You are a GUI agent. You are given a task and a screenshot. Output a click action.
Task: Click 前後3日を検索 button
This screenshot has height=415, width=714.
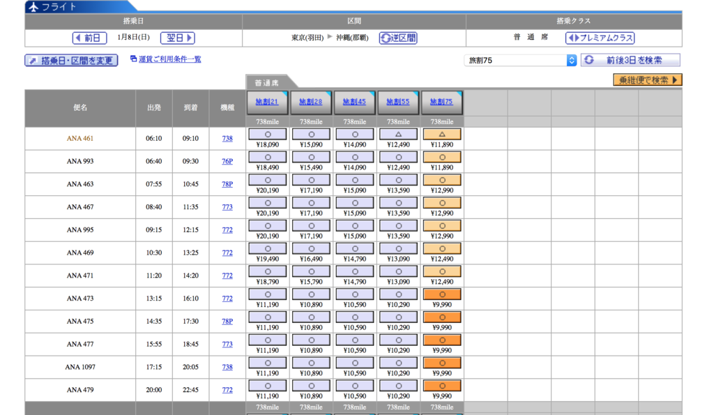tap(630, 60)
